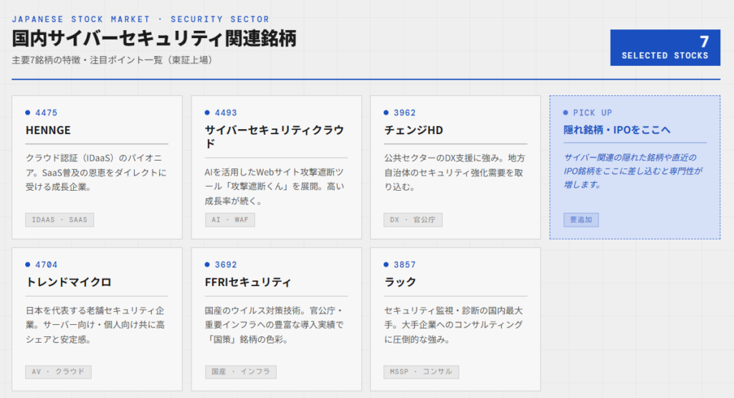Click stock code 4475
734x398 pixels.
coord(47,113)
